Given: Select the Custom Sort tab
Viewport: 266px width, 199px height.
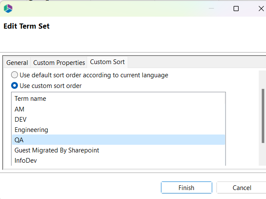Looking at the screenshot, I should (x=107, y=62).
